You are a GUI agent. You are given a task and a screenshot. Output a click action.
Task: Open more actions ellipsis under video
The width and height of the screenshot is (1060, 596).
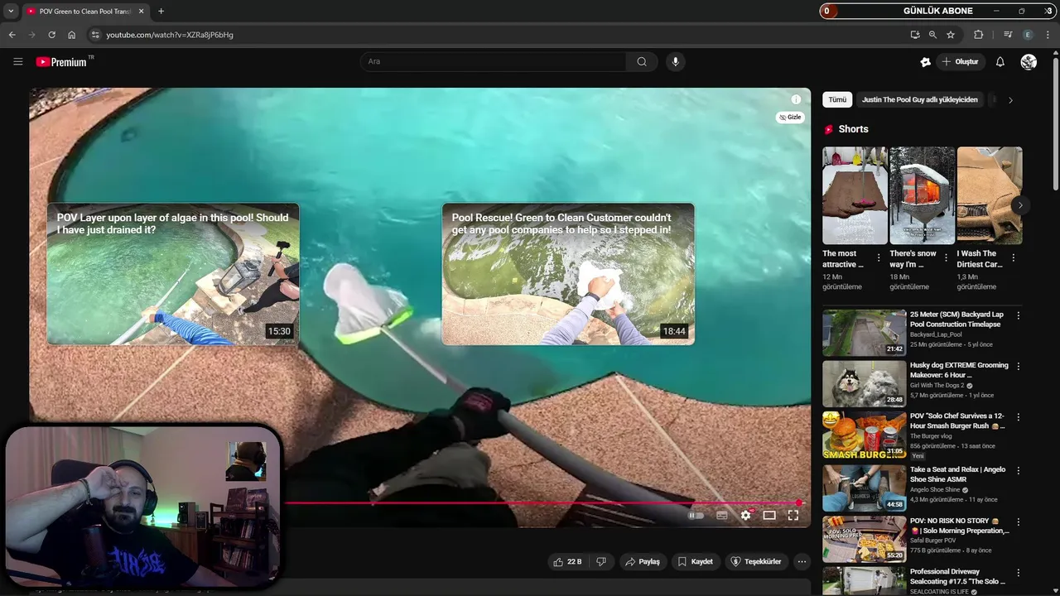pyautogui.click(x=802, y=561)
